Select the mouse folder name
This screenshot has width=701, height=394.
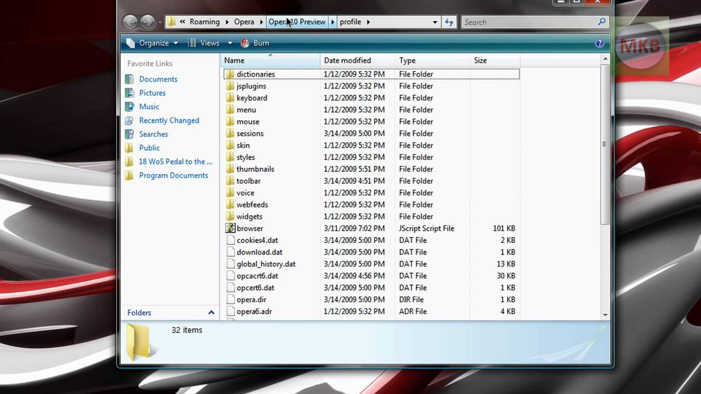pos(248,121)
